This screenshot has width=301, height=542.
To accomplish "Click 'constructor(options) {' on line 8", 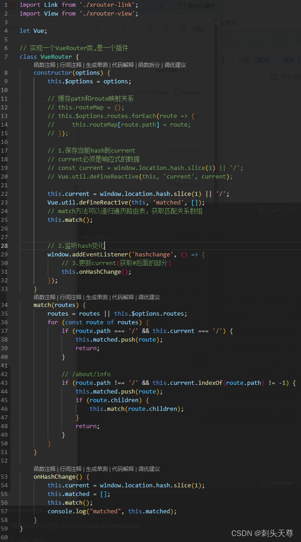I will tap(72, 72).
